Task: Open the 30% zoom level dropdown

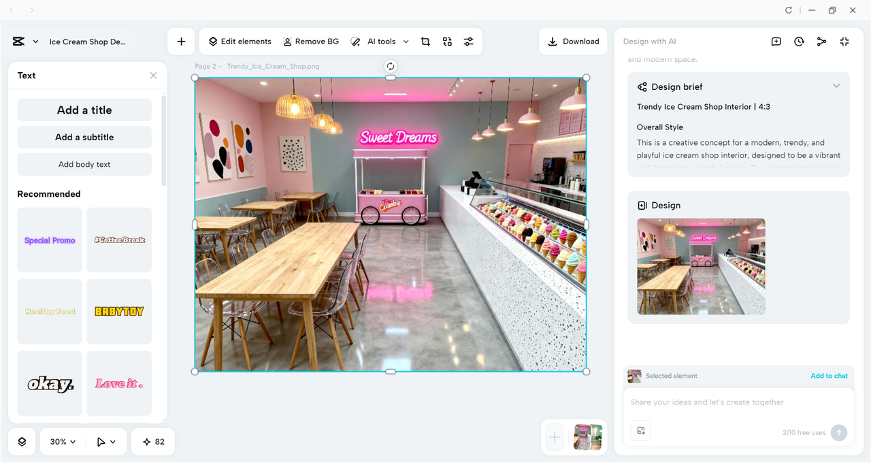Action: click(61, 441)
